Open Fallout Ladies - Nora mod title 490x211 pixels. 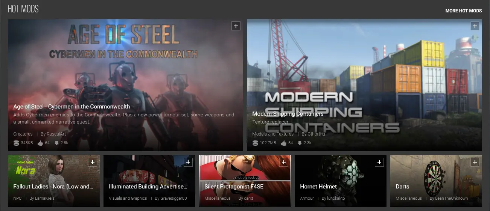click(x=53, y=187)
